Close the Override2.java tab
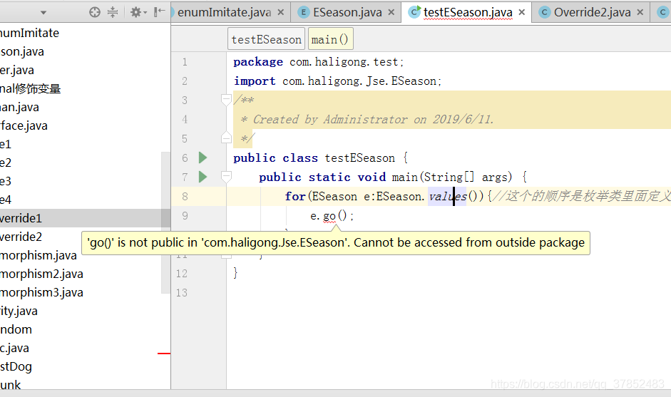This screenshot has height=397, width=671. (x=640, y=12)
